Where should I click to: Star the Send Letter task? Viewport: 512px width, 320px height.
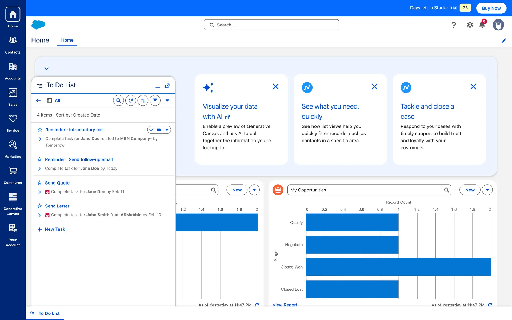coord(40,206)
